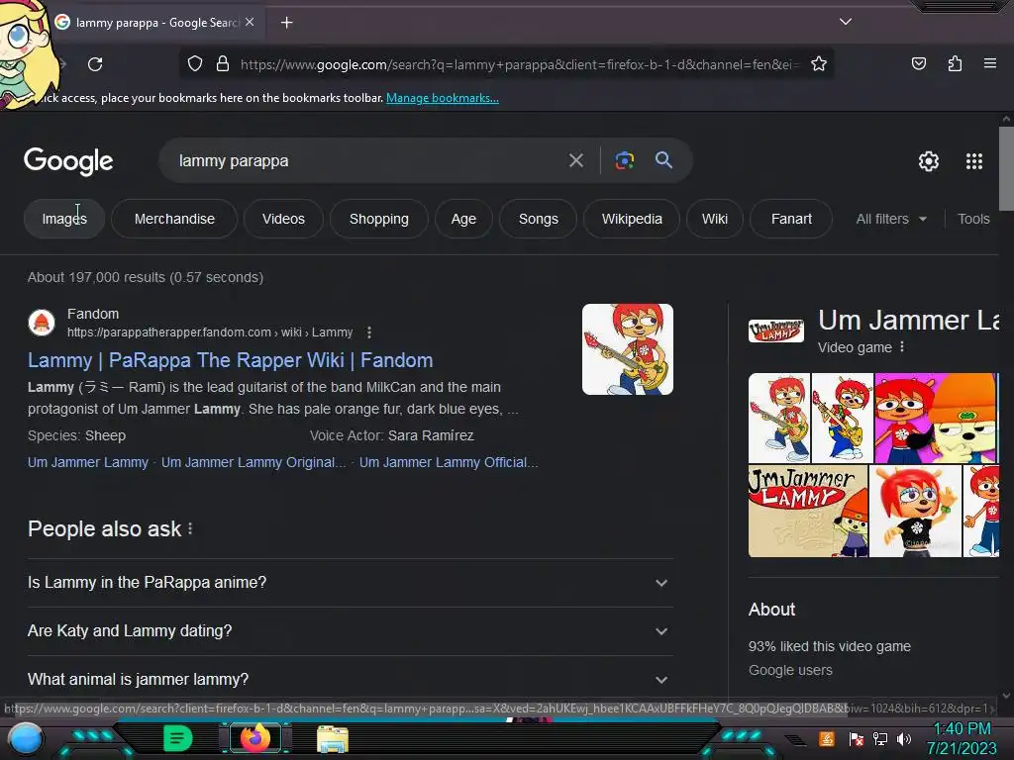The width and height of the screenshot is (1014, 760).
Task: Open Lammy and PaRappa pink background image
Action: point(936,418)
